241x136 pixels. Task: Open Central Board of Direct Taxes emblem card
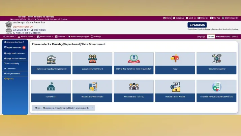pyautogui.click(x=134, y=59)
